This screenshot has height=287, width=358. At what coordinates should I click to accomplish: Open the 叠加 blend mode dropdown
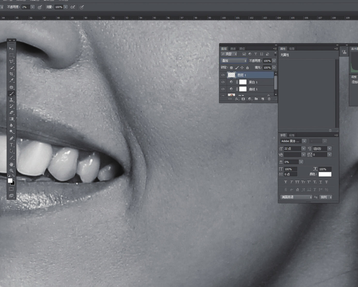234,61
